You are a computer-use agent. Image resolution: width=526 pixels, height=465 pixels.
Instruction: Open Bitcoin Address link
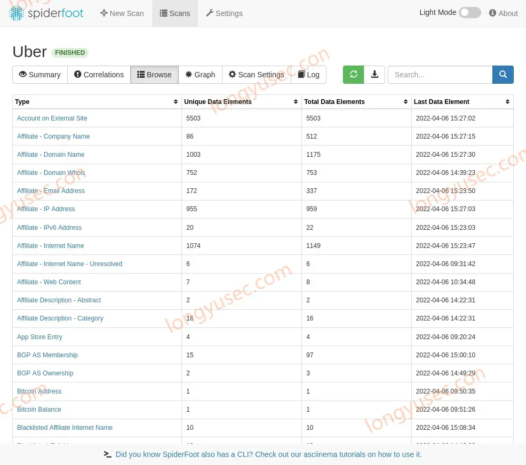[x=39, y=391]
